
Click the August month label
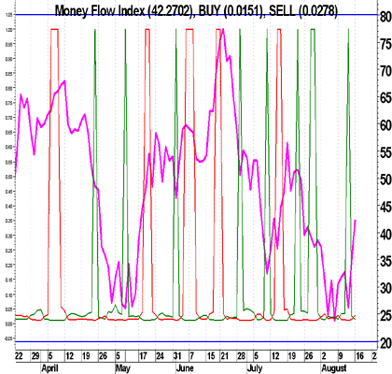(x=334, y=368)
